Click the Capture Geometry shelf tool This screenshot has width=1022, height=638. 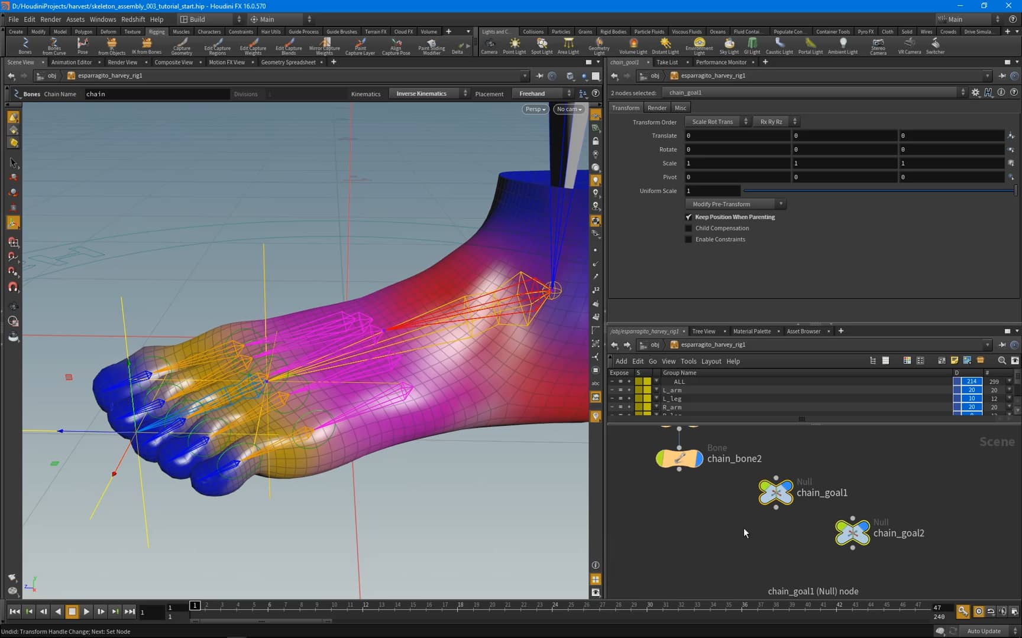[181, 46]
